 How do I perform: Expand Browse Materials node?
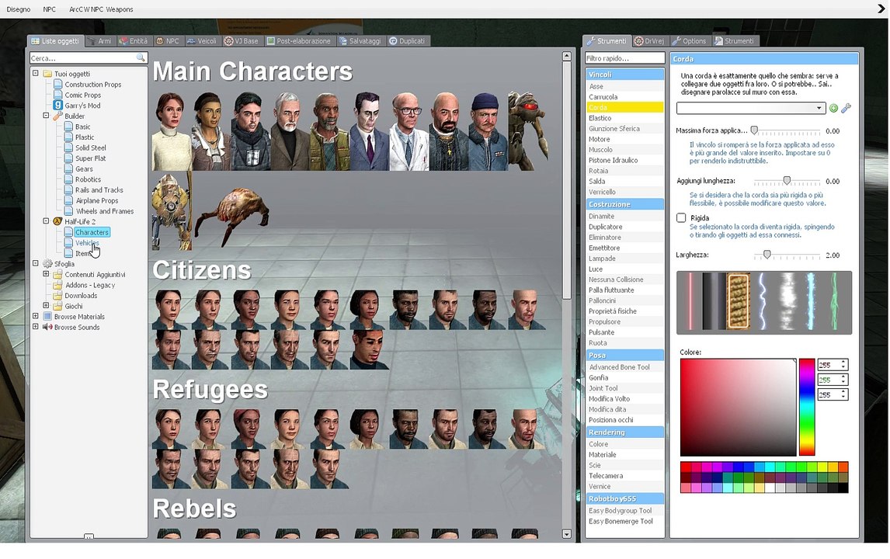tap(36, 316)
